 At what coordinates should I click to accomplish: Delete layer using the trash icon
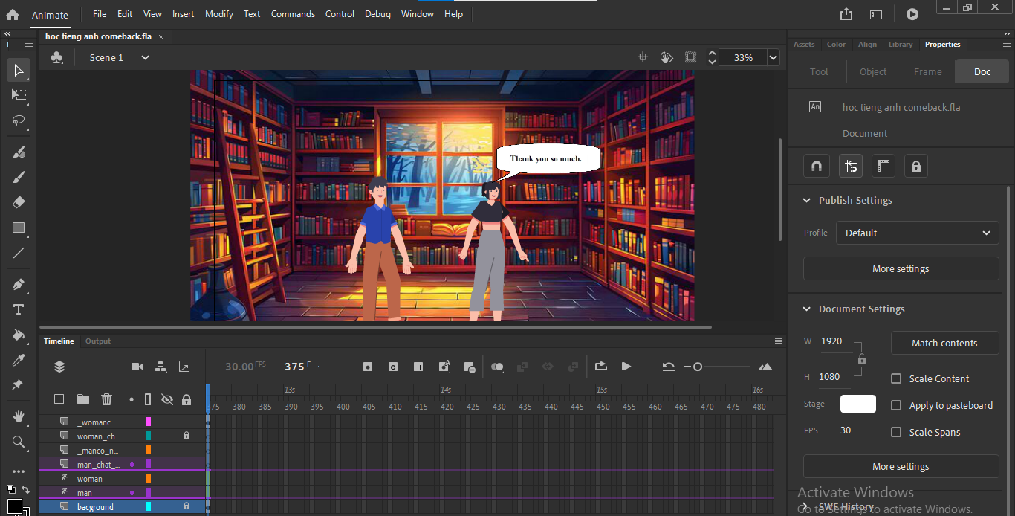point(106,399)
